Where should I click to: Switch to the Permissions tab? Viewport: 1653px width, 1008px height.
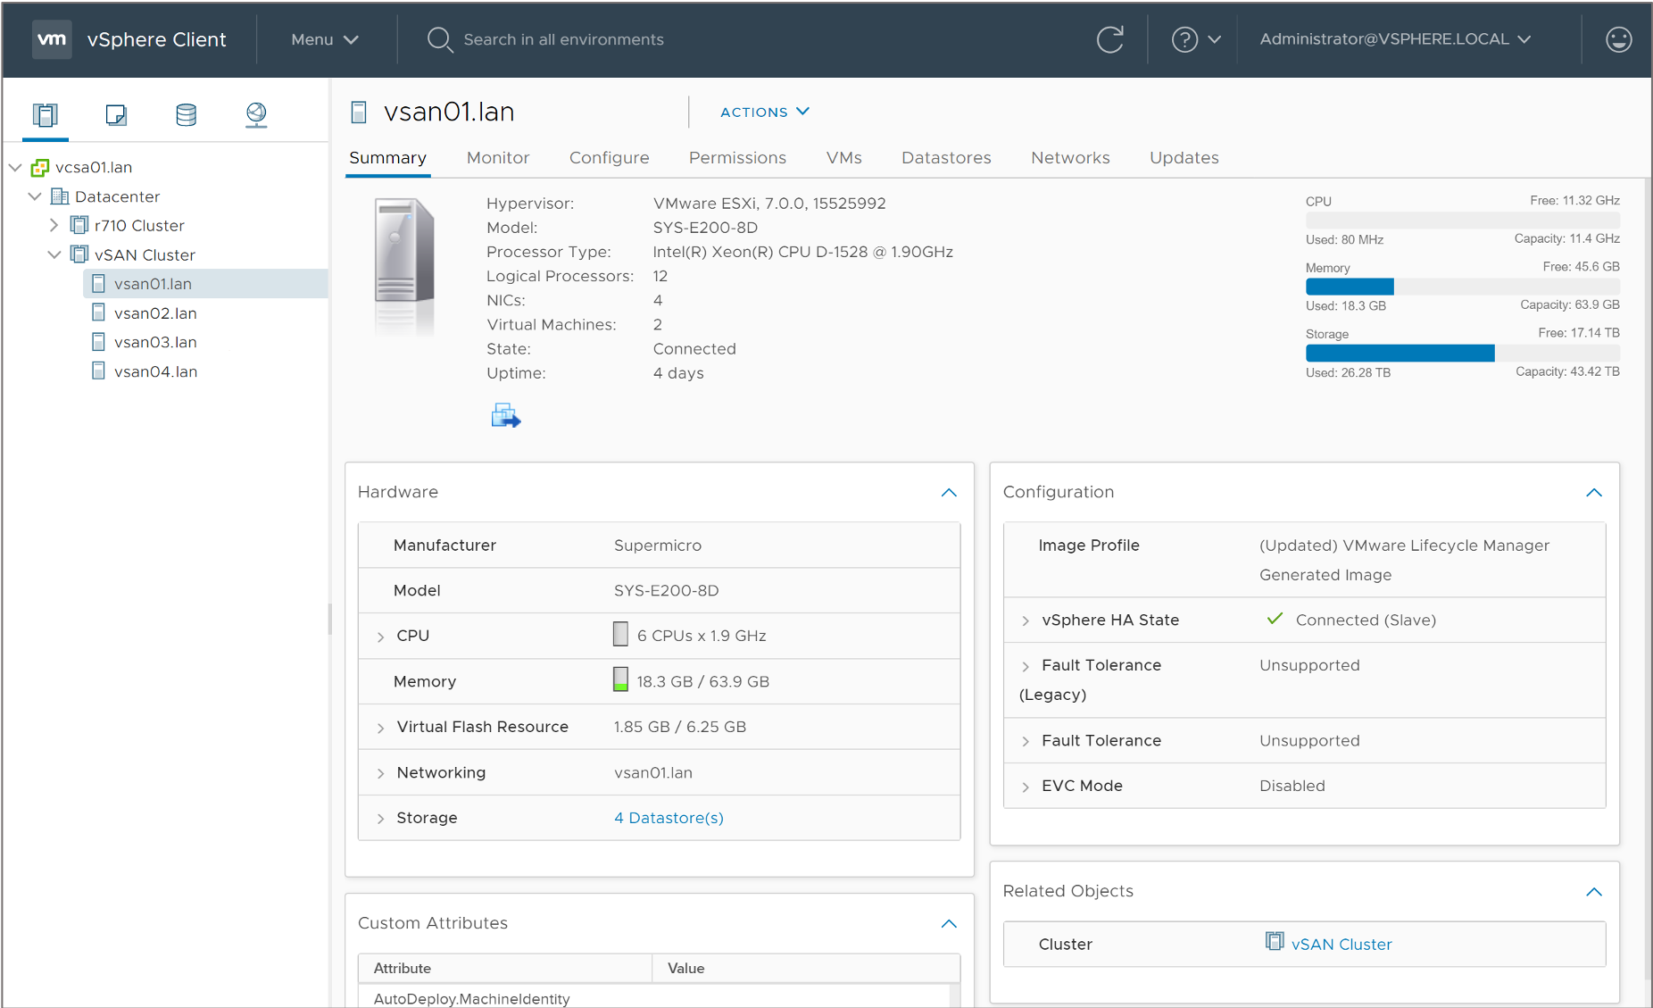point(737,158)
